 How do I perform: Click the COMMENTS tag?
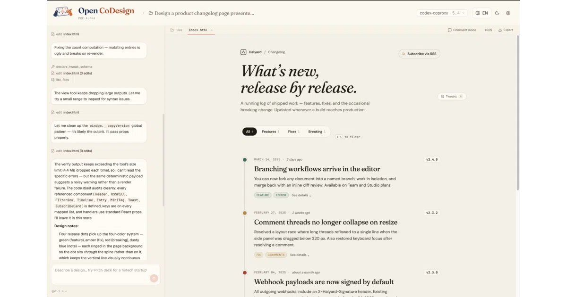[x=276, y=255]
